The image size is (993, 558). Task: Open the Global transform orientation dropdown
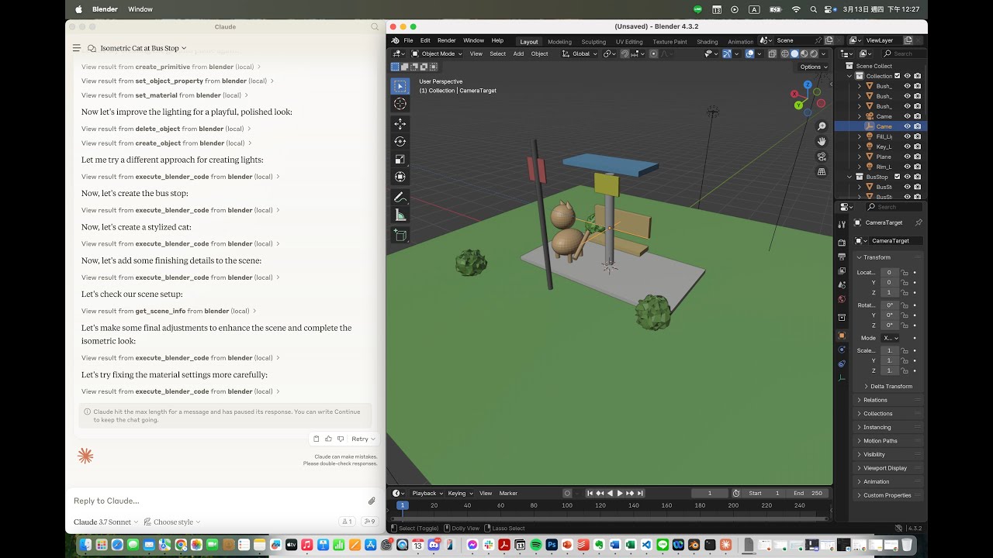(x=580, y=53)
